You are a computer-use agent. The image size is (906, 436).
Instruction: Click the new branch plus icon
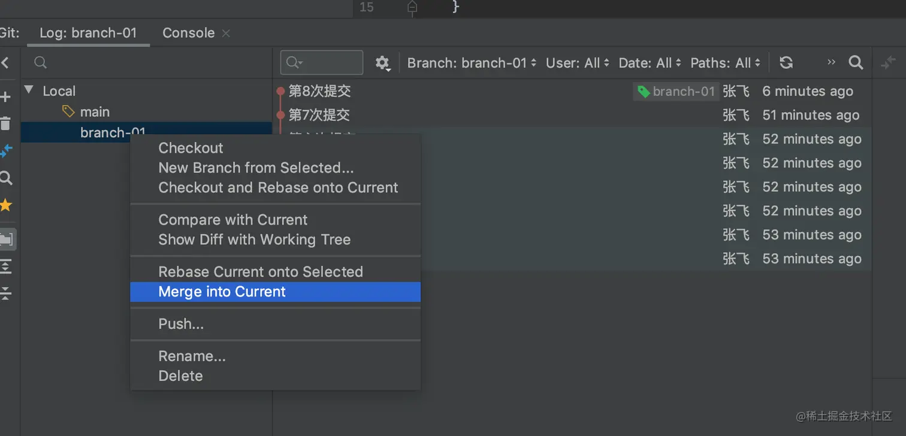pyautogui.click(x=5, y=97)
